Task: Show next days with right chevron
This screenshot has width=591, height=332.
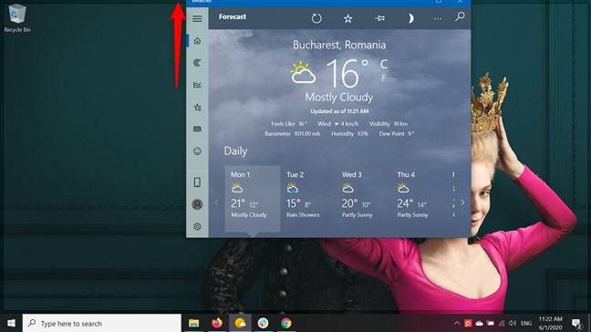Action: tap(462, 202)
